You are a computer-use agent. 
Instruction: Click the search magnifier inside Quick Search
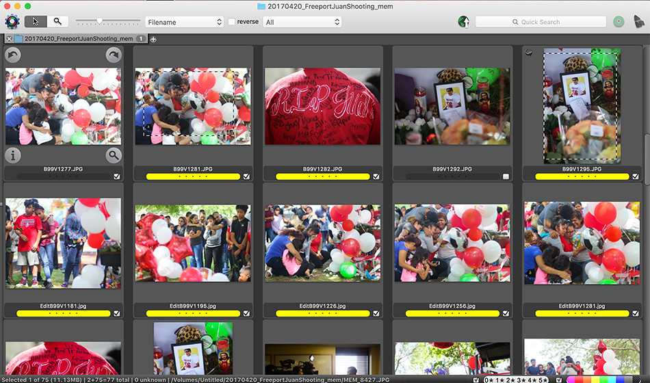pos(515,22)
